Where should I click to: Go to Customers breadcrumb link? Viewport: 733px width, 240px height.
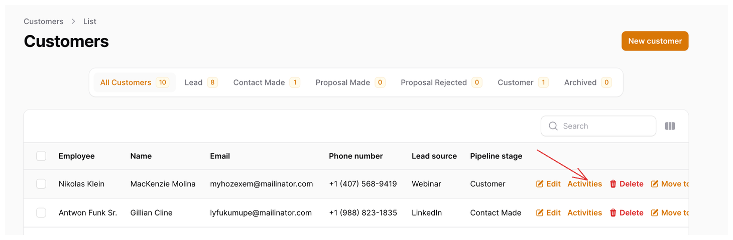(44, 21)
